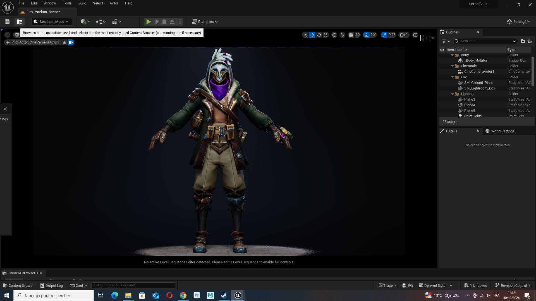Collapse the Lighting folder in Outliner
Screen dimensions: 536x301
pyautogui.click(x=453, y=94)
